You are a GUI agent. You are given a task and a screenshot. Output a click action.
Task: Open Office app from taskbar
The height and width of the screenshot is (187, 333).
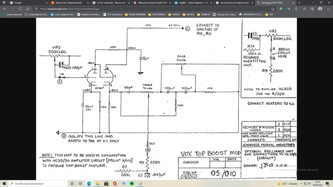[x=114, y=183]
